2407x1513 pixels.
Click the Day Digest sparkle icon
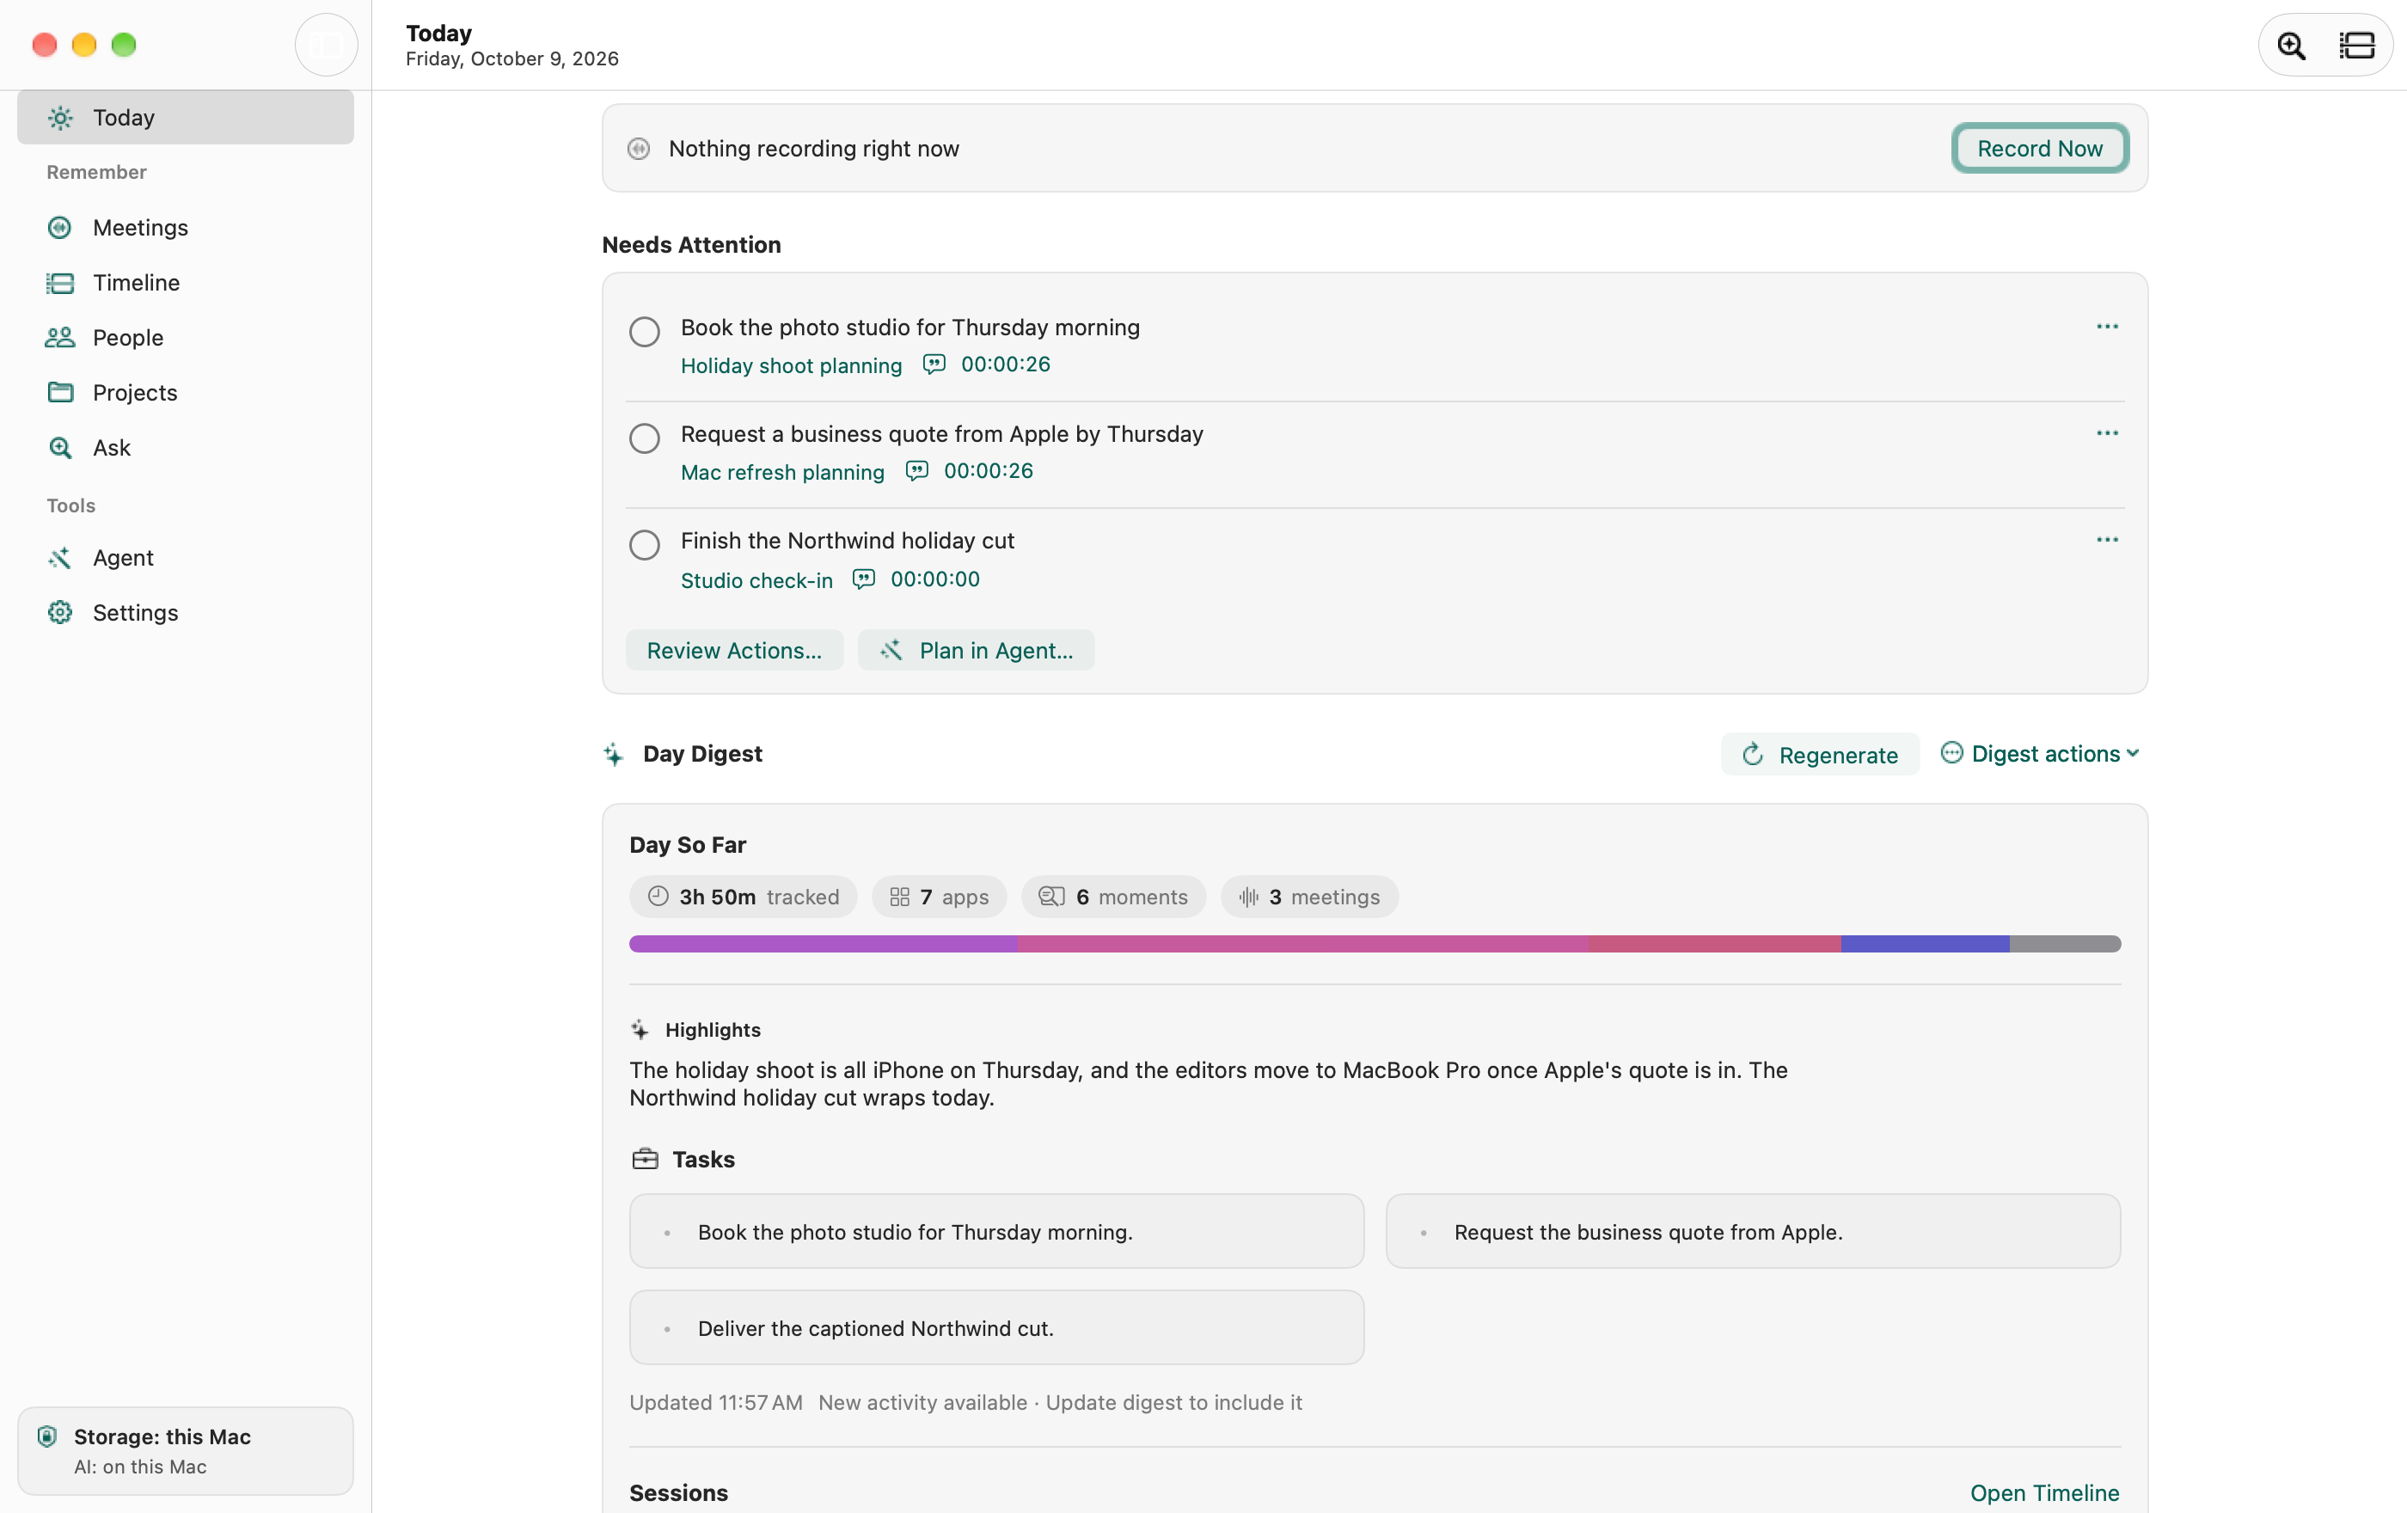[x=614, y=755]
